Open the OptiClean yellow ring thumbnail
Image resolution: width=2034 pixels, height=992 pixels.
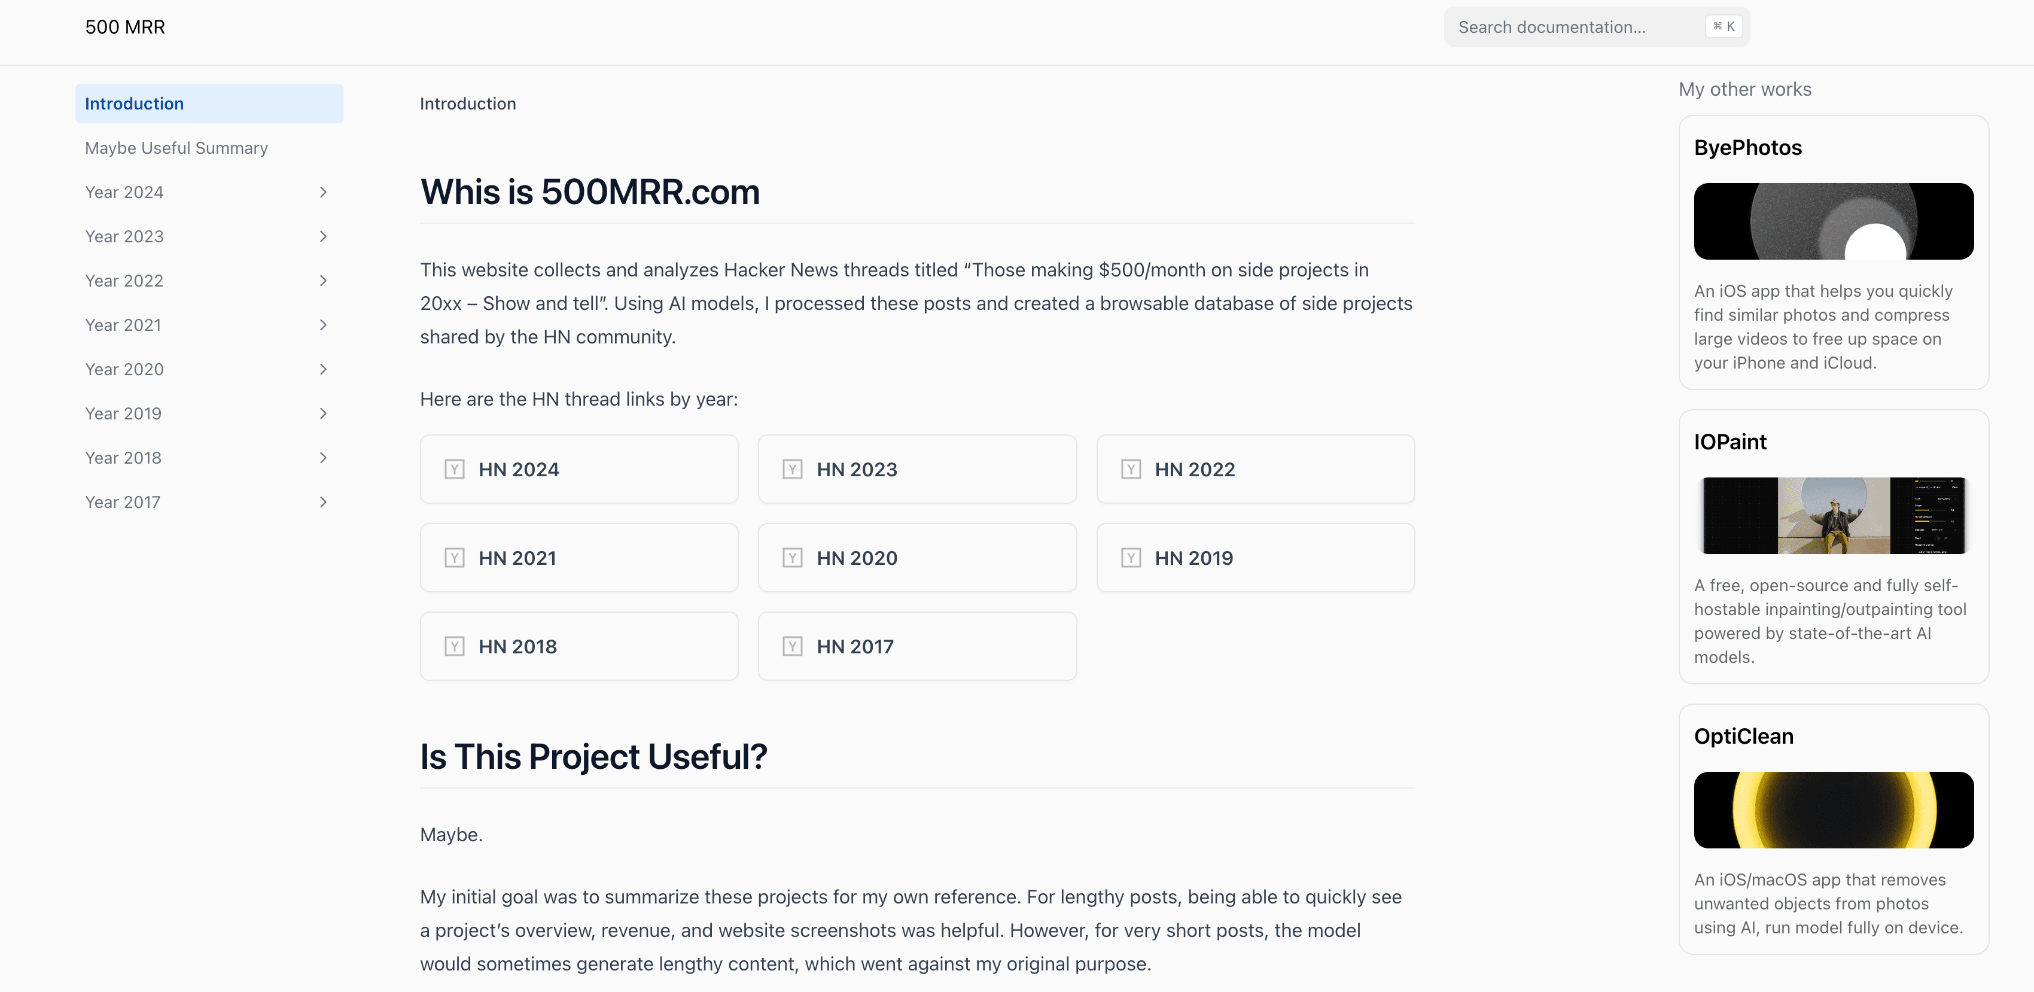(x=1832, y=810)
